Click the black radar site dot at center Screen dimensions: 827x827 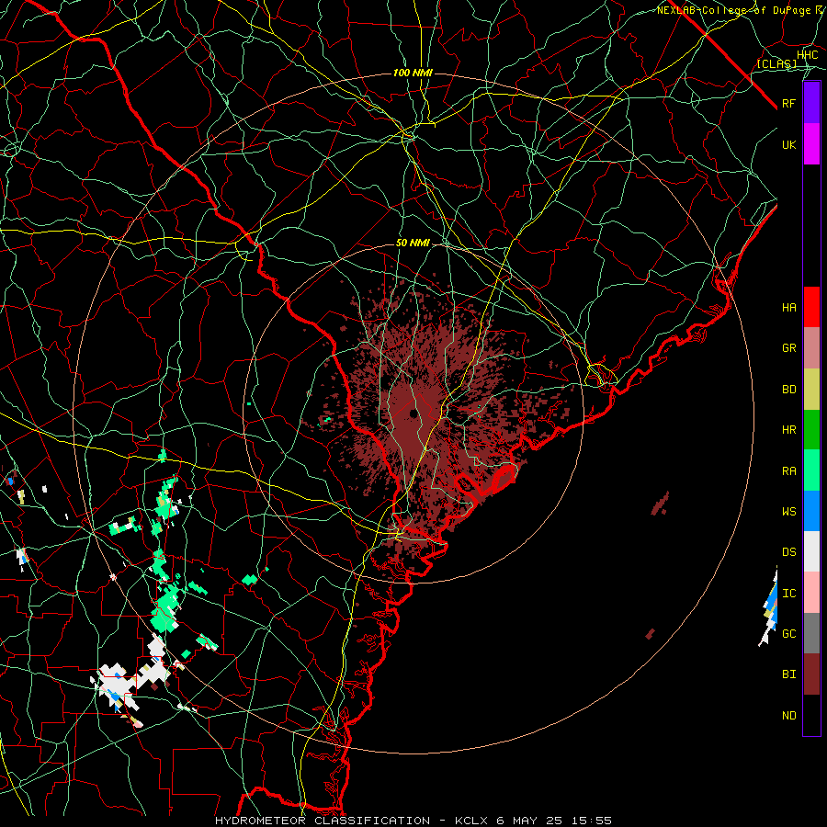413,413
